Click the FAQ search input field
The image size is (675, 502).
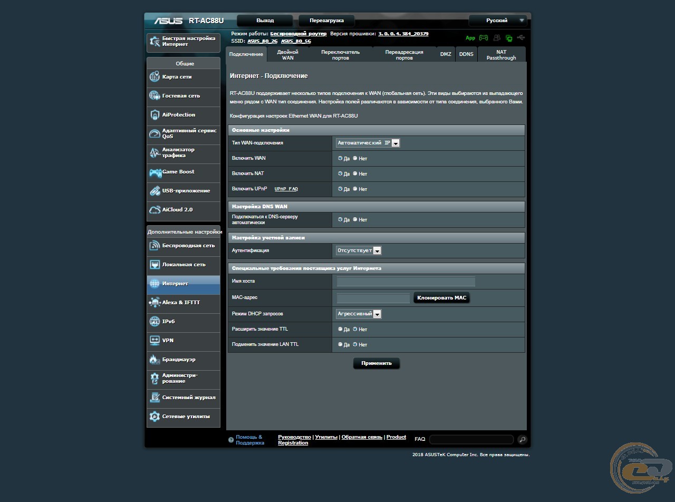[x=471, y=440]
